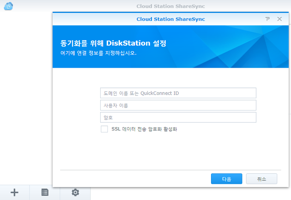Open settings with the gear icon
291x200 pixels.
tap(75, 193)
